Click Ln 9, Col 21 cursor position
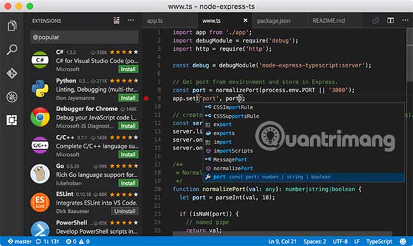The height and width of the screenshot is (246, 413). tap(282, 242)
